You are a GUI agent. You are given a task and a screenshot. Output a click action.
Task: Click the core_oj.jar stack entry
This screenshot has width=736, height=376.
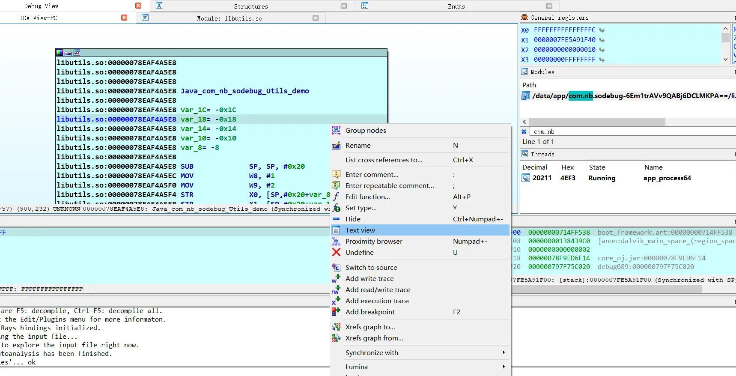tap(652, 258)
